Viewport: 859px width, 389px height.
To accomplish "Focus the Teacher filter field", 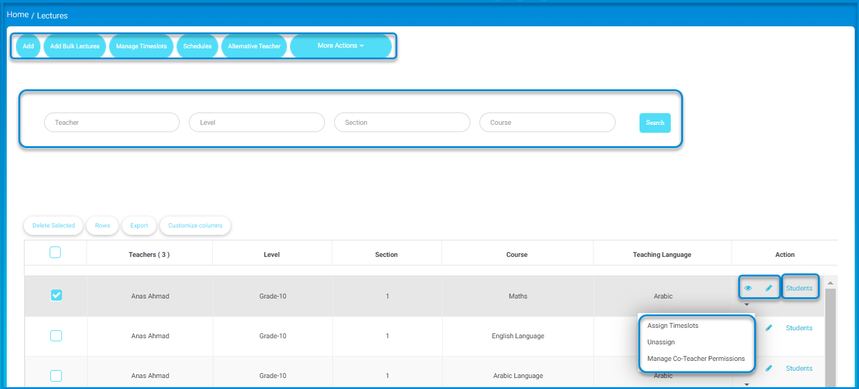I will click(112, 122).
